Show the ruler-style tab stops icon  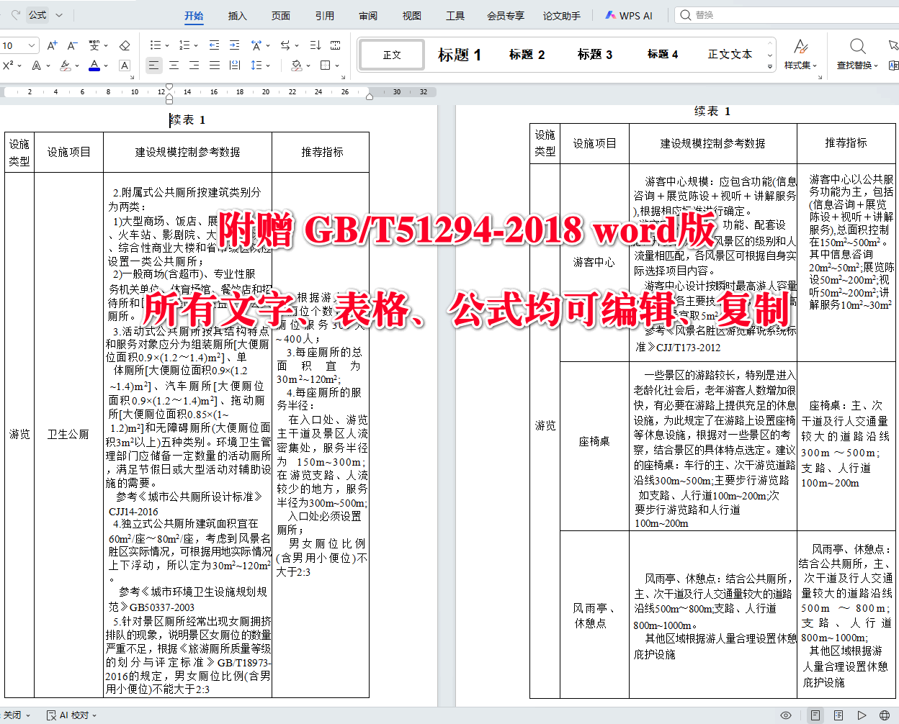[x=335, y=45]
